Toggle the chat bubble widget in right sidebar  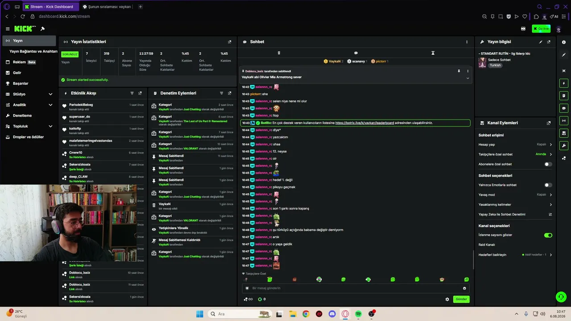[564, 108]
